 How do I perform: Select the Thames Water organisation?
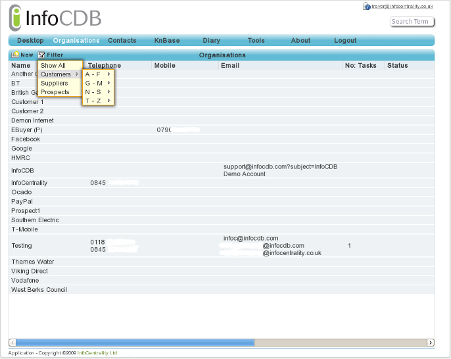click(222, 262)
